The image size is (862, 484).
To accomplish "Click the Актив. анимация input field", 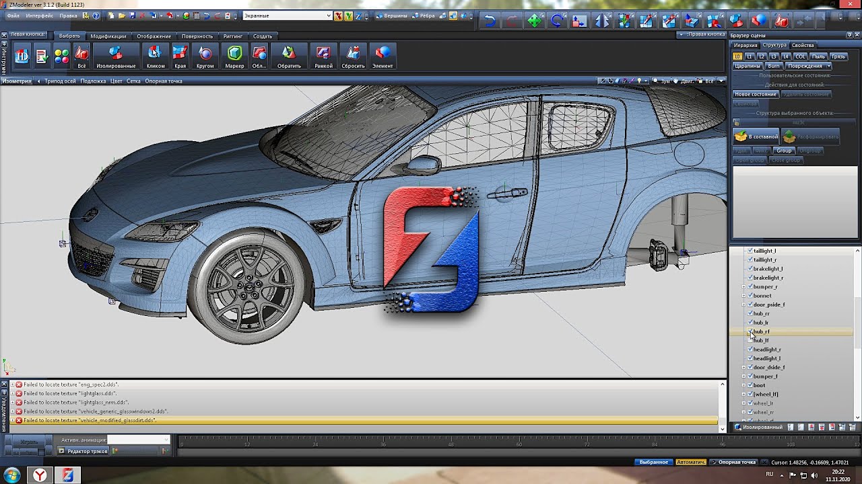I will (138, 440).
